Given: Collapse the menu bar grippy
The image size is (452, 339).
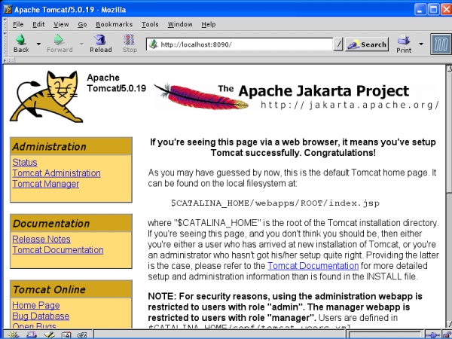Looking at the screenshot, I should click(x=5, y=25).
